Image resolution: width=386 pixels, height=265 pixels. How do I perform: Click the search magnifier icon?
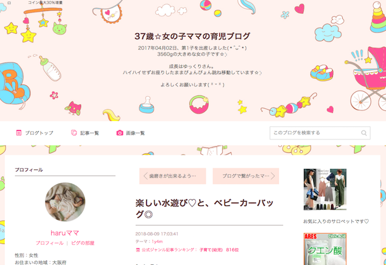tap(364, 133)
